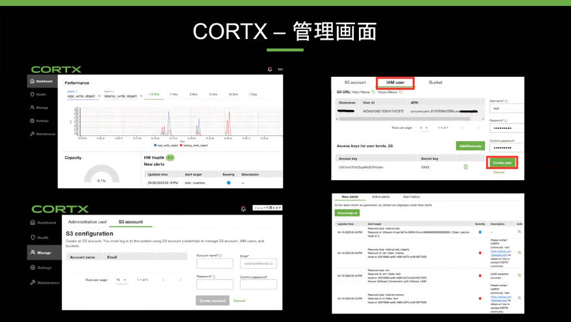The width and height of the screenshot is (571, 322).
Task: Click the Account name input field
Action: 215,263
